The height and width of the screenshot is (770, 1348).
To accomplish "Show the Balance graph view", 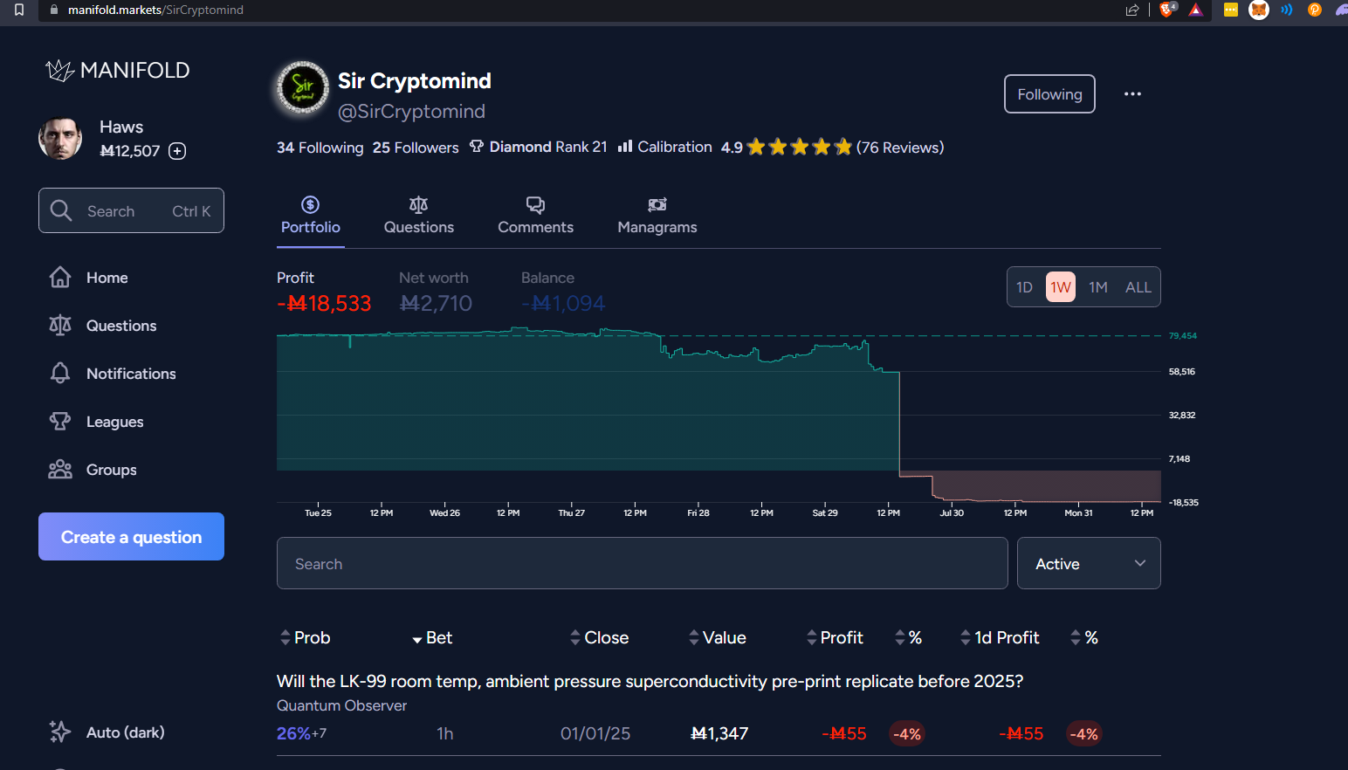I will click(563, 292).
